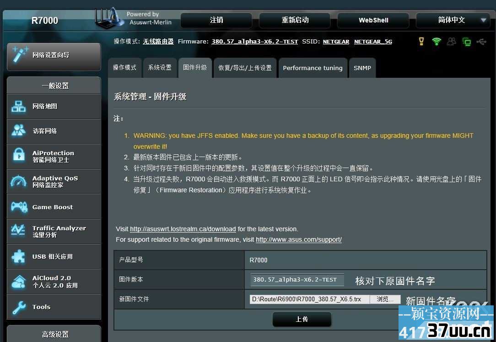Click the Adaptive QoS gauge icon
The width and height of the screenshot is (496, 342).
[19, 181]
